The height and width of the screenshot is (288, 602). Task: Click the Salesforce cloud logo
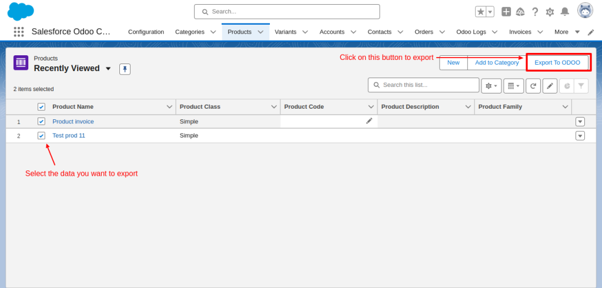(x=21, y=11)
